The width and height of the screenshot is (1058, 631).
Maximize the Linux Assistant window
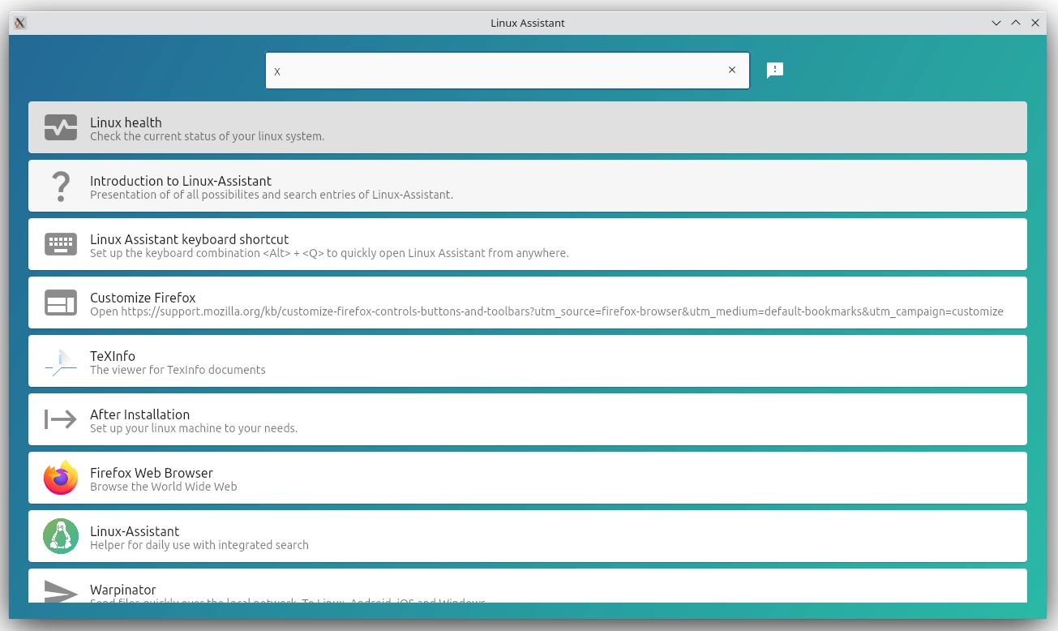click(1016, 23)
